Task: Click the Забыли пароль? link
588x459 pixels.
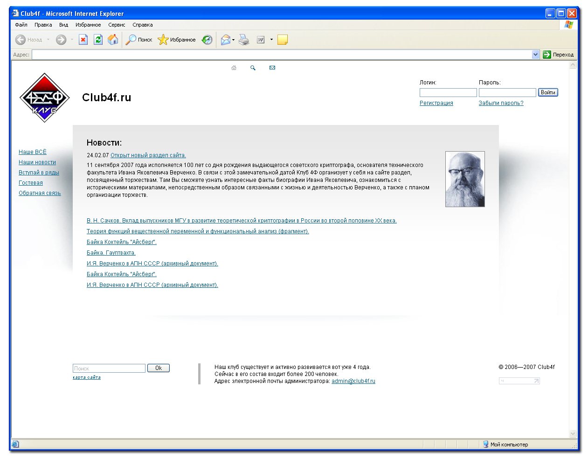Action: [501, 103]
